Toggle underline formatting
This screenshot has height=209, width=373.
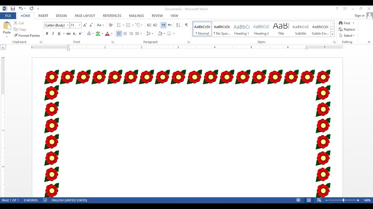click(x=59, y=34)
